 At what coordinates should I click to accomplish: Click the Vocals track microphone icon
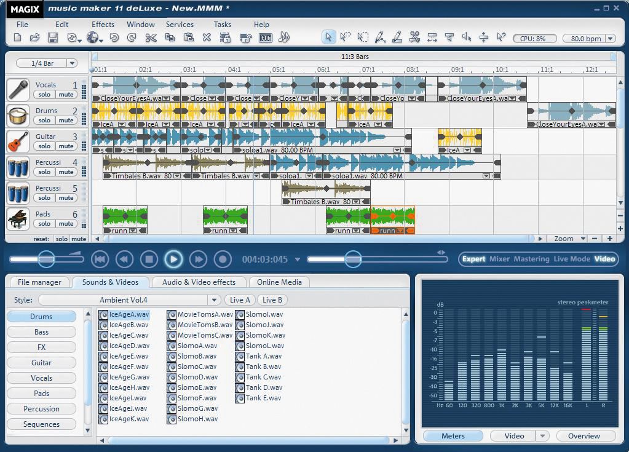(18, 90)
